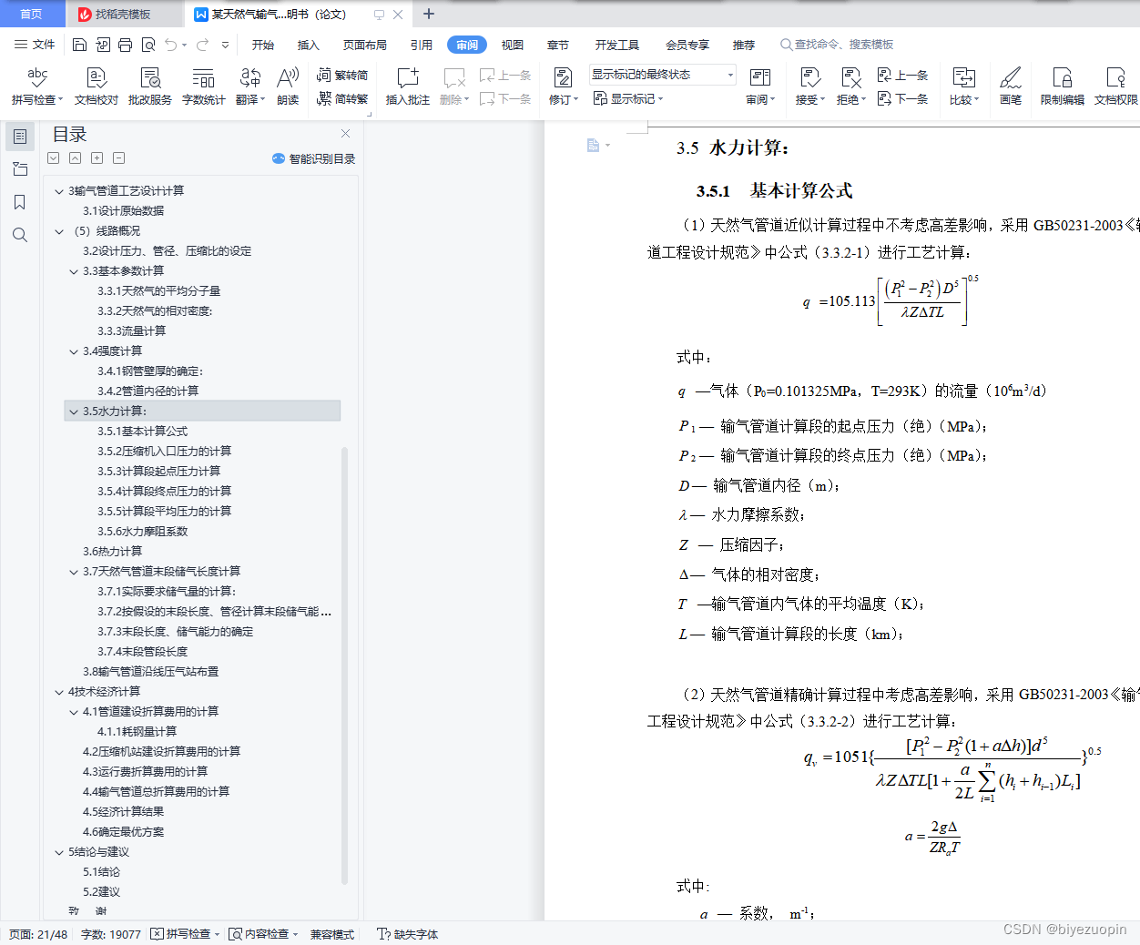Switch to the 开始 ribbon tab
This screenshot has height=945, width=1140.
(x=263, y=45)
